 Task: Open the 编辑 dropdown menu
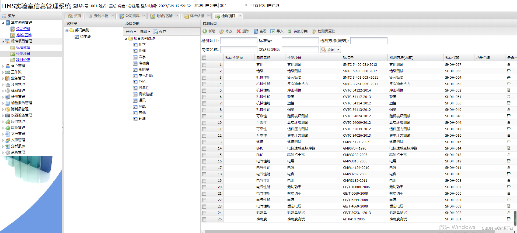click(x=145, y=32)
